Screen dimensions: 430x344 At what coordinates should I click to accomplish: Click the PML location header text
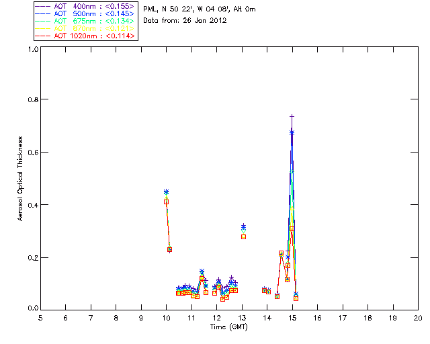pyautogui.click(x=200, y=9)
